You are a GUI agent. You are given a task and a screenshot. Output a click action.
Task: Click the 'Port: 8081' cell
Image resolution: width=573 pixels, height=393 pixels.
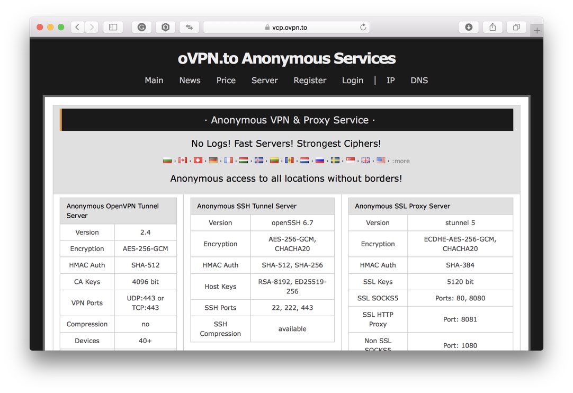pyautogui.click(x=460, y=319)
